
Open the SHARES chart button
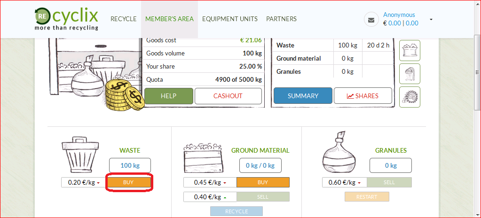(x=363, y=96)
